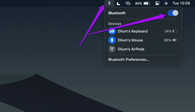195x112 pixels.
Task: Select Dilum's Keyboard in device list
Action: [x=143, y=31]
